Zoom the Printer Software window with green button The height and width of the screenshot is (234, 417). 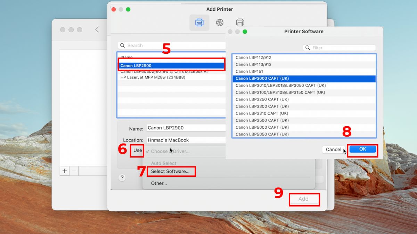point(245,32)
